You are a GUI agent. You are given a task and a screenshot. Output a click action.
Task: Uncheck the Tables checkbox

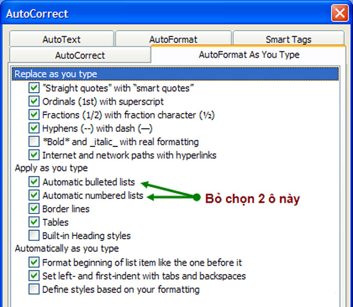34,222
